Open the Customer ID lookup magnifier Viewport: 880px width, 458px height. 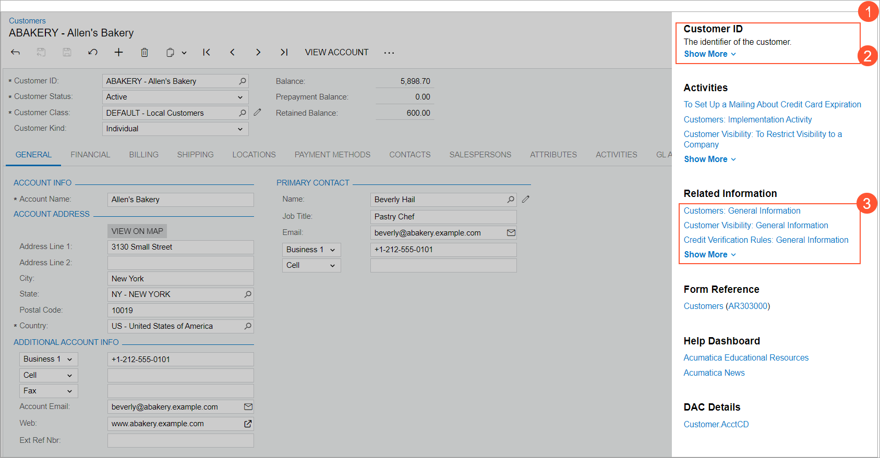(243, 81)
